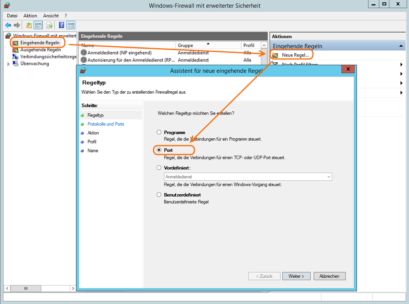
Task: Open the Aktion menu
Action: (30, 16)
